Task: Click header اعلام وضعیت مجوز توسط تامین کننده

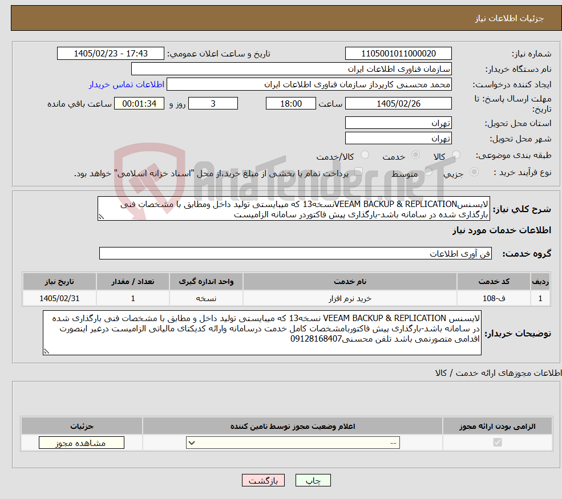Action: tap(293, 426)
